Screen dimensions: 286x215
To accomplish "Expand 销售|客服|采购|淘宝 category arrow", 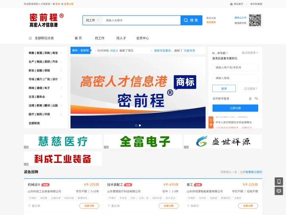I will click(x=61, y=53).
